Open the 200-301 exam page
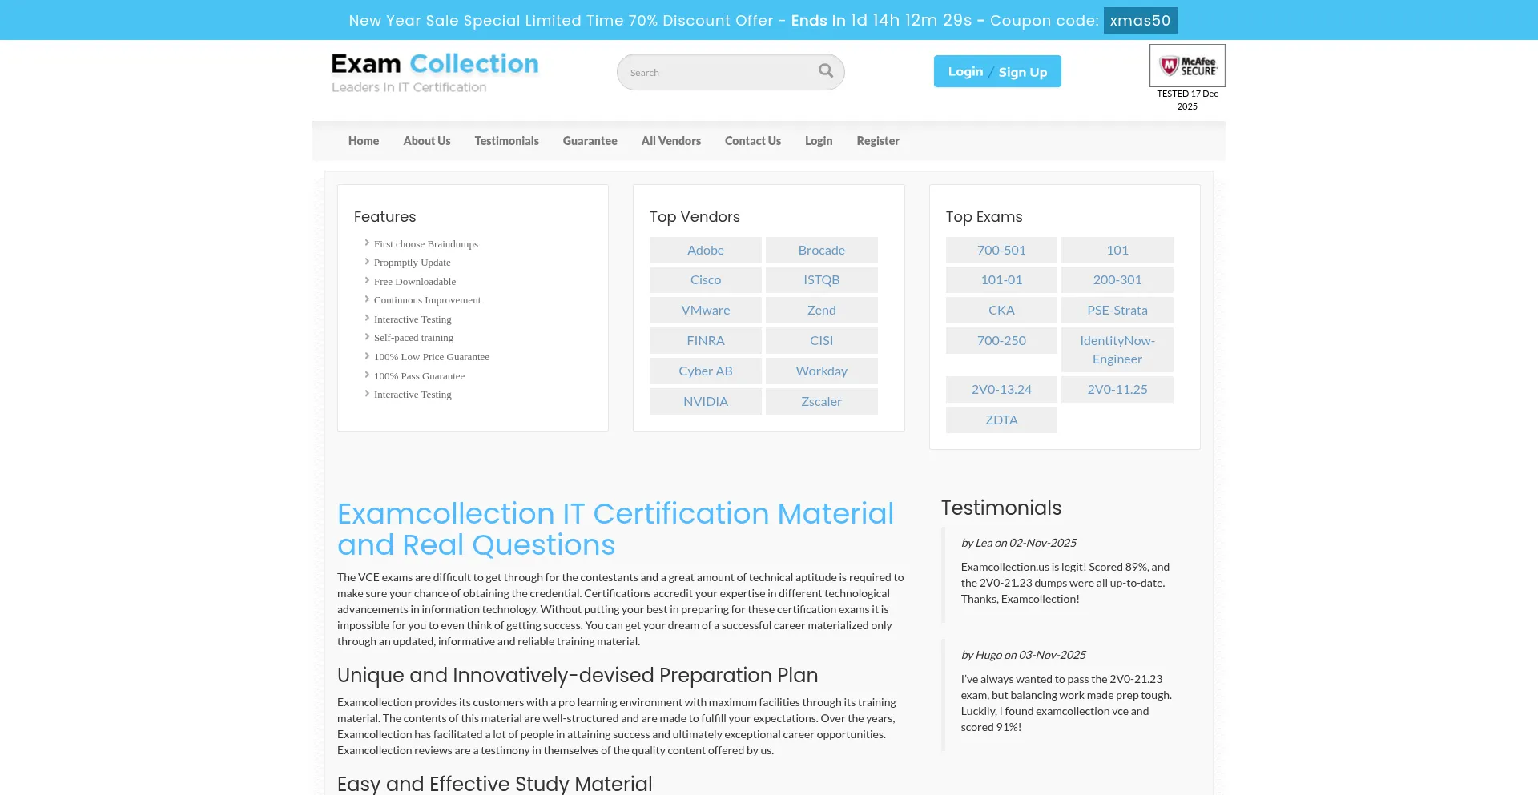The image size is (1538, 795). click(1117, 279)
